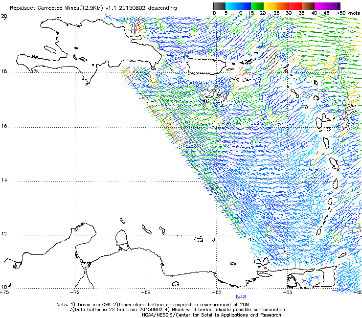Viewport: 362px width, 318px height.
Task: Click the '35' label under the legend
Action: click(x=301, y=13)
